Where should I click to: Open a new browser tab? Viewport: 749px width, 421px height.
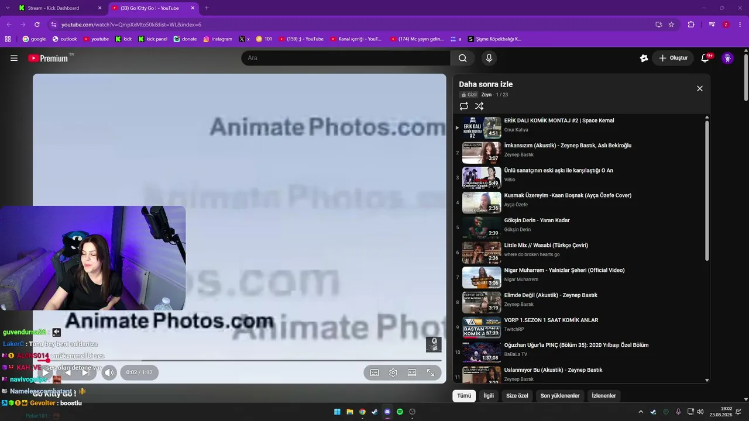pos(207,8)
